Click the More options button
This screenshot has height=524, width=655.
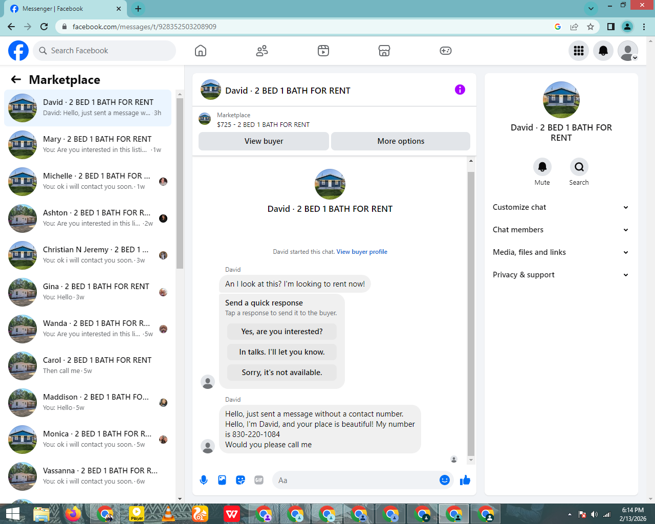point(401,141)
